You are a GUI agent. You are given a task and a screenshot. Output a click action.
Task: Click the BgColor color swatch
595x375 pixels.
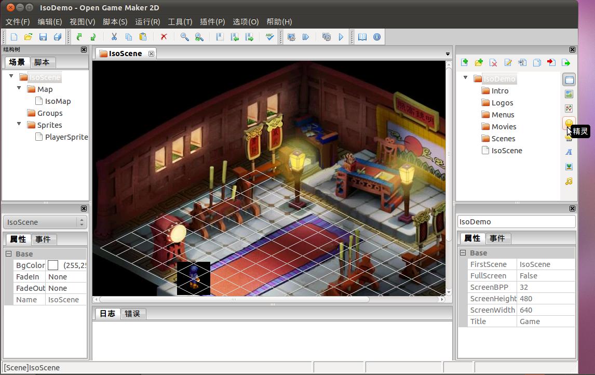[x=52, y=265]
